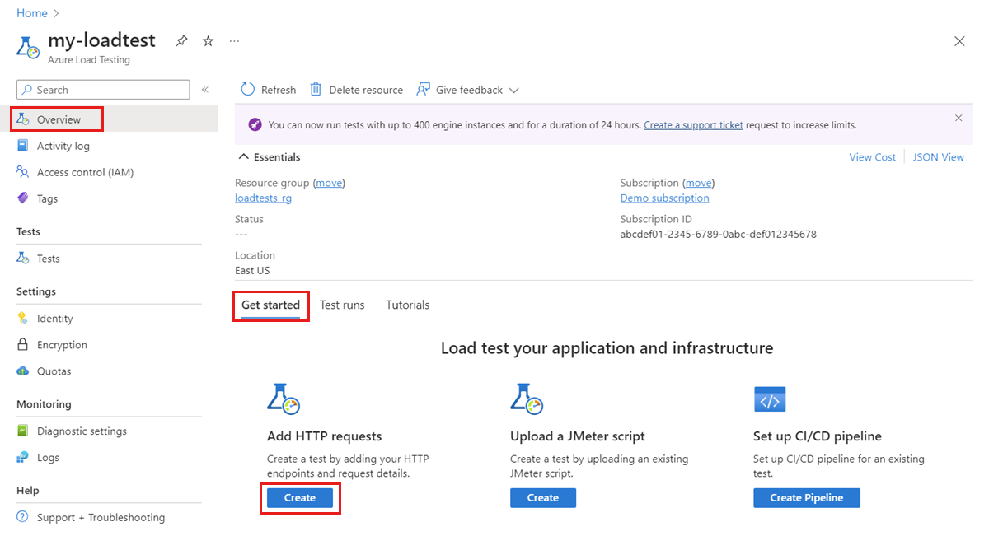Collapse the sidebar with the double chevron
Screen dimensions: 989x550
[204, 89]
